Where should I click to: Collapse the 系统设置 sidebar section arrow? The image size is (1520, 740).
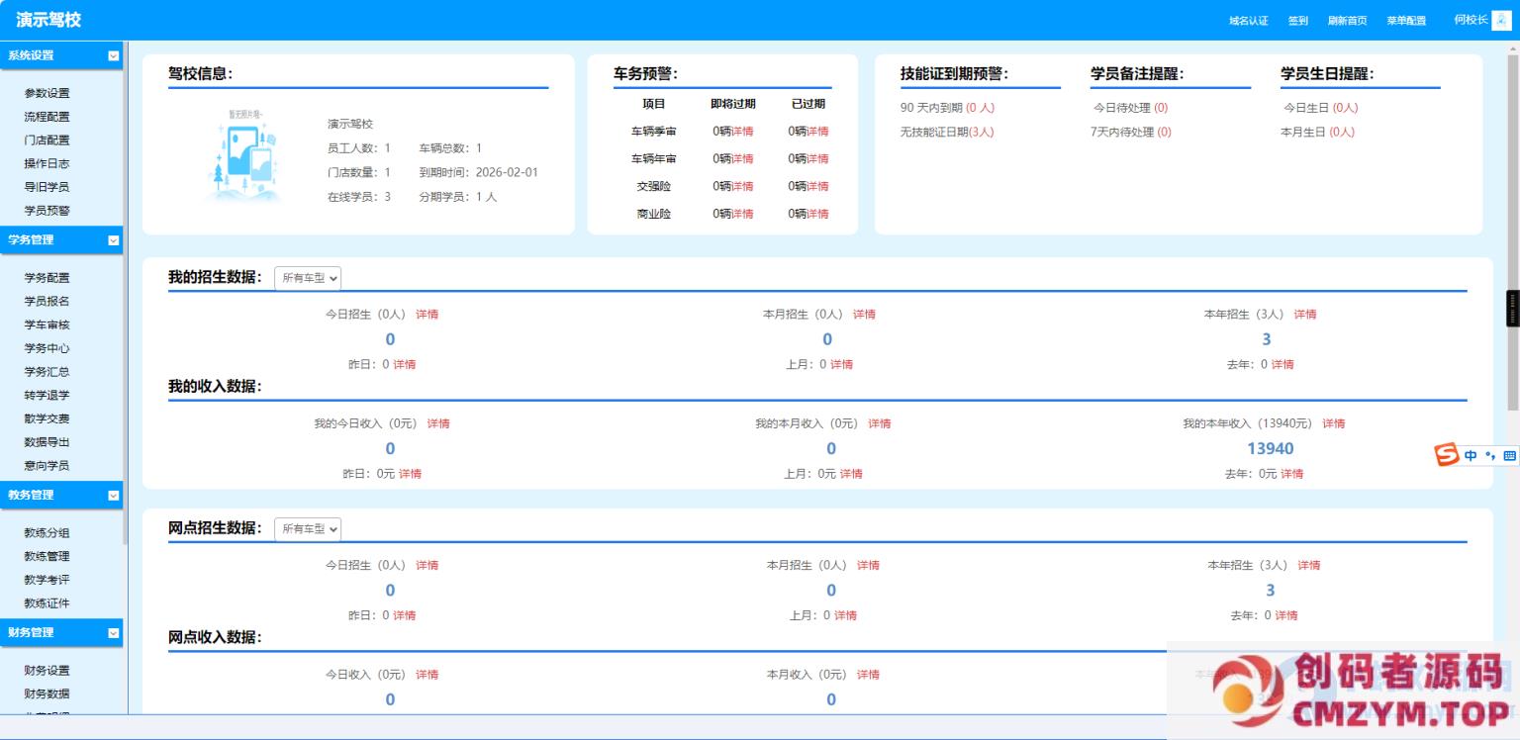tap(113, 56)
